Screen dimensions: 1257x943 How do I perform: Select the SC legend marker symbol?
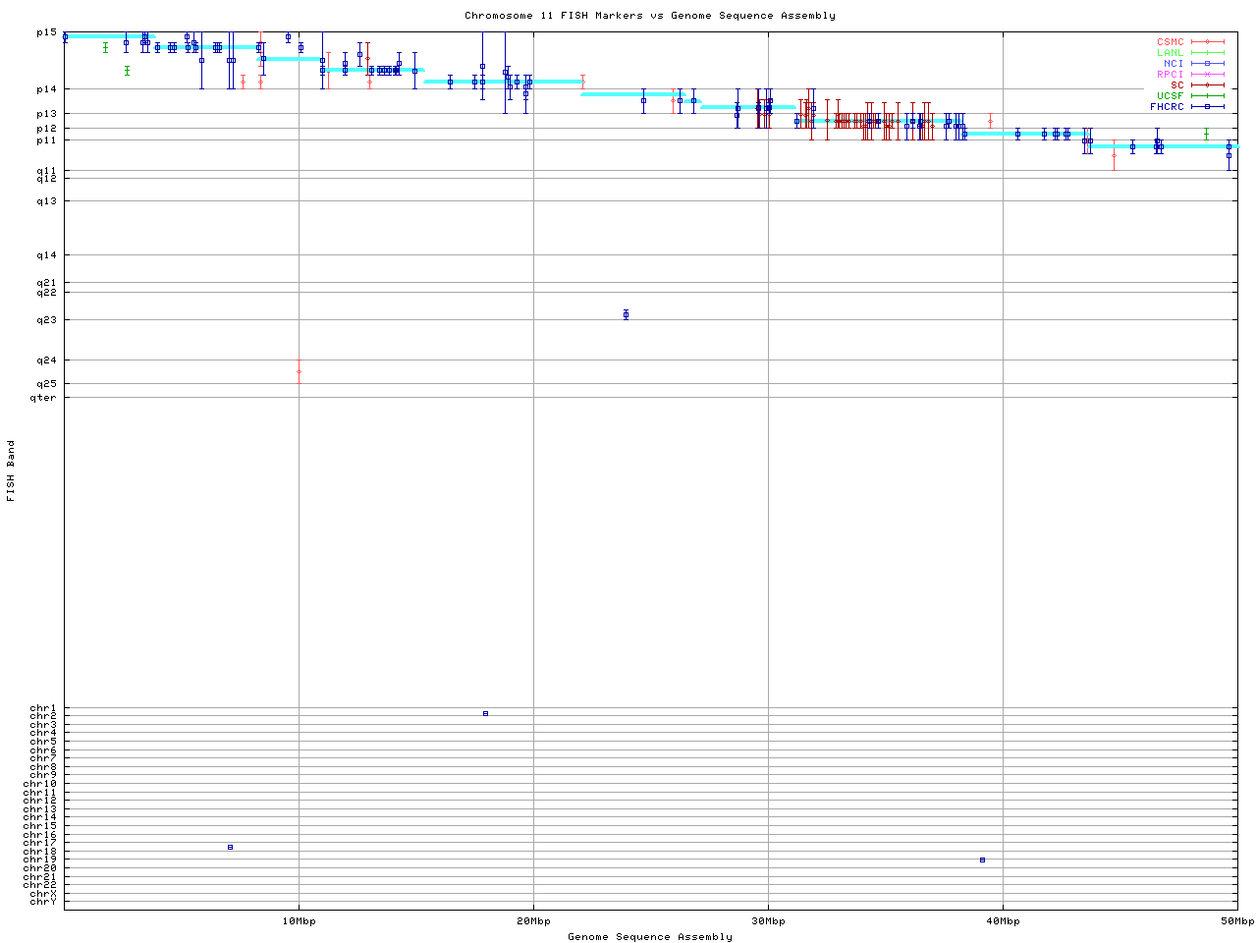pos(1207,85)
